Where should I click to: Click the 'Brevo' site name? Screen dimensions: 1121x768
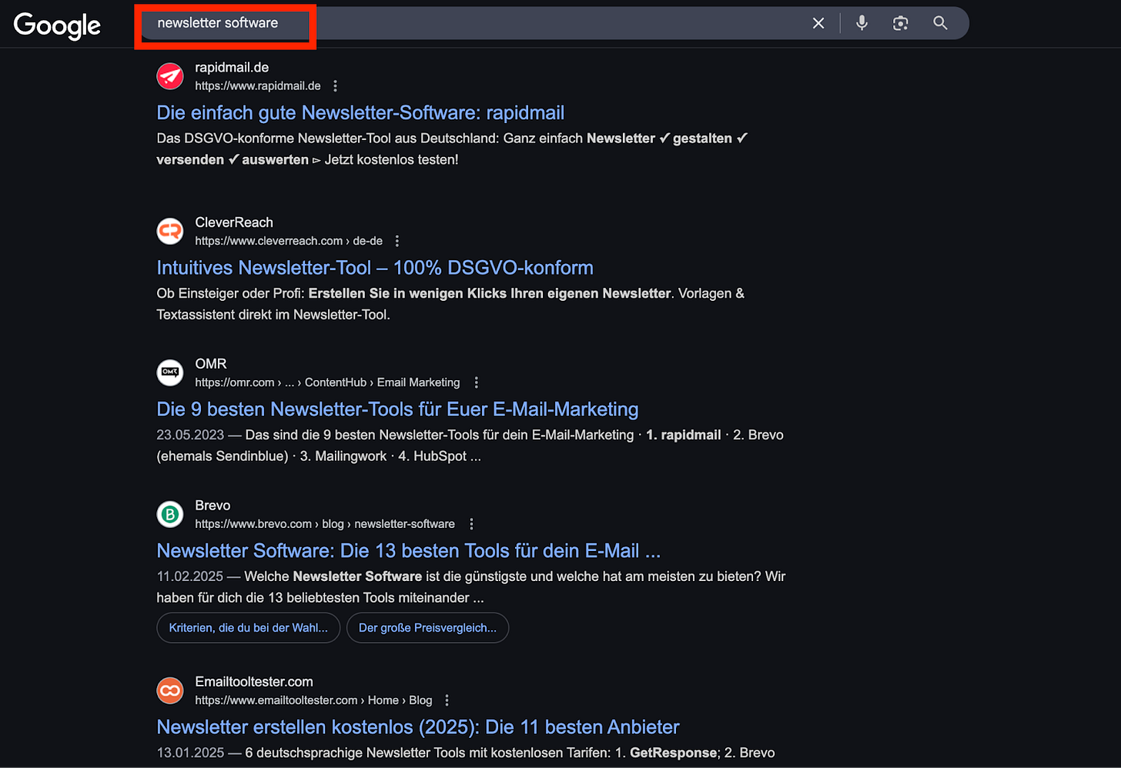[x=212, y=506]
